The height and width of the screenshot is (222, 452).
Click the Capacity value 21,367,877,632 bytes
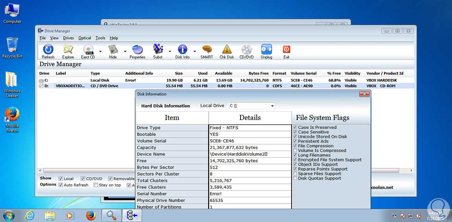[x=250, y=147]
